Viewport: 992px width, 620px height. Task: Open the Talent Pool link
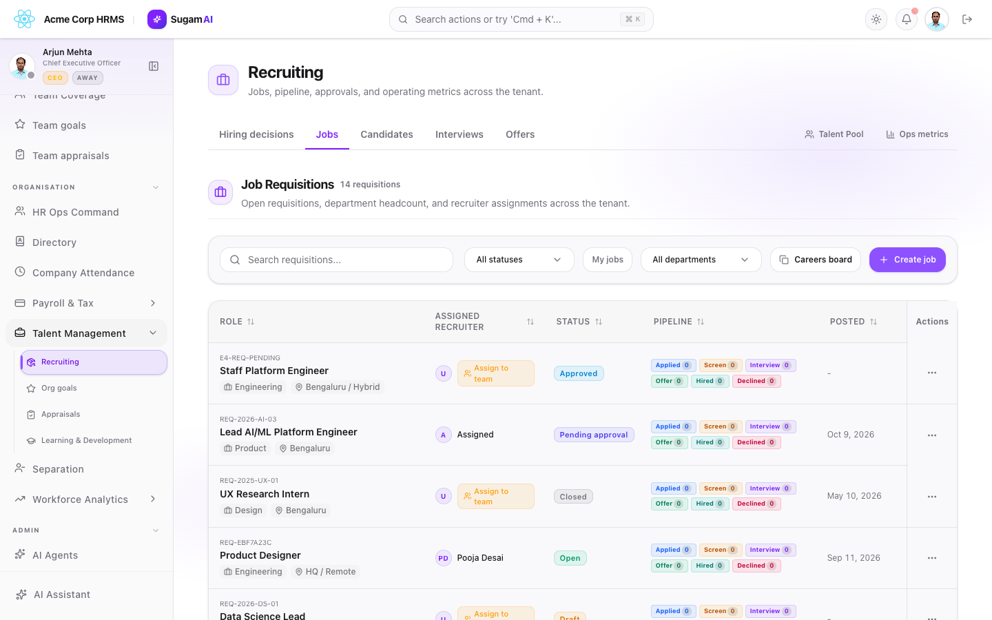click(834, 134)
